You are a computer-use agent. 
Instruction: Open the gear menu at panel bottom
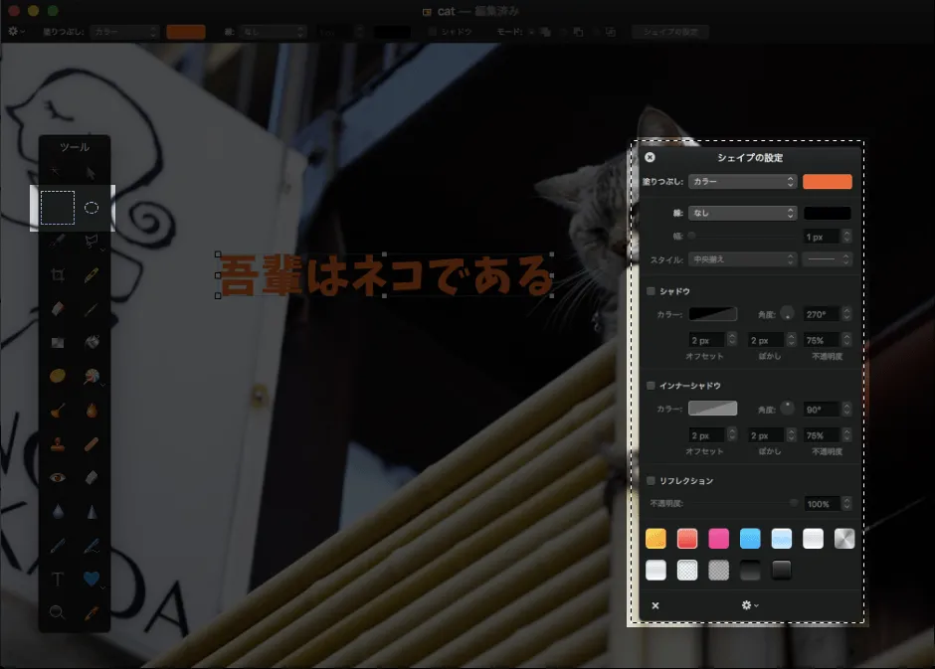(750, 604)
